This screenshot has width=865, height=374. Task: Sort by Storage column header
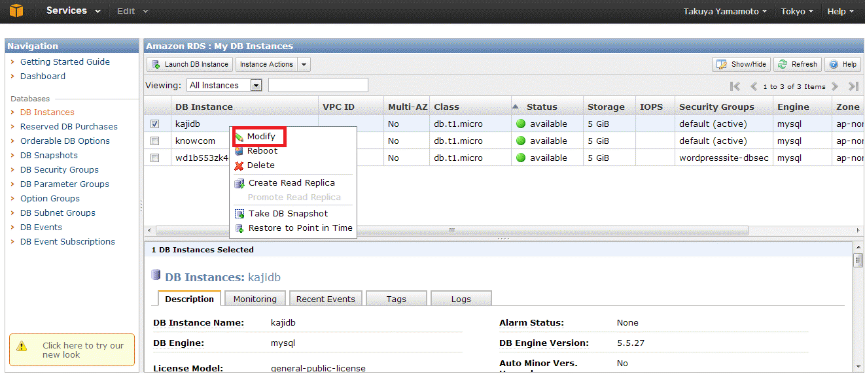point(609,107)
